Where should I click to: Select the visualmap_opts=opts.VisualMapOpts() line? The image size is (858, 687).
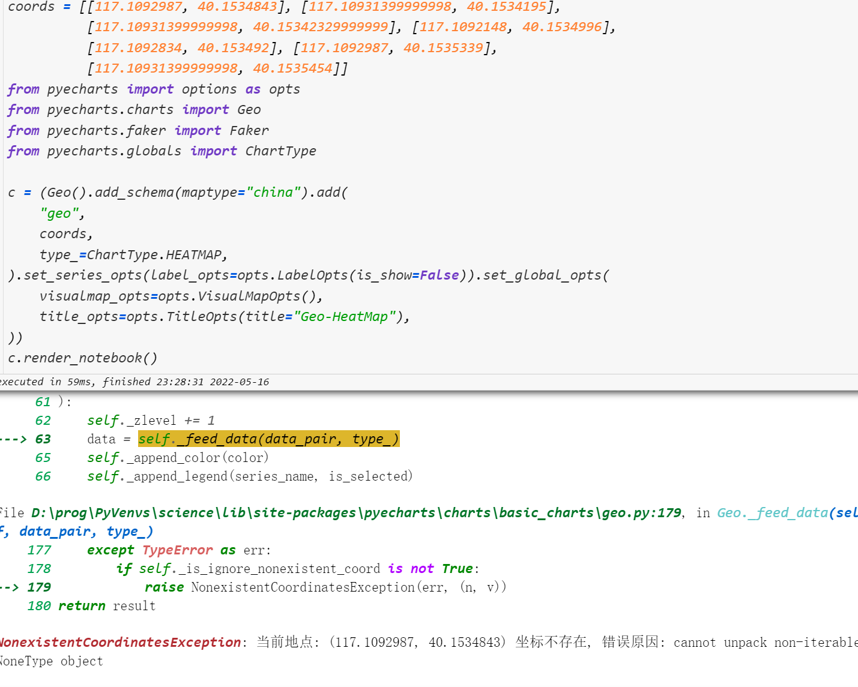click(181, 295)
